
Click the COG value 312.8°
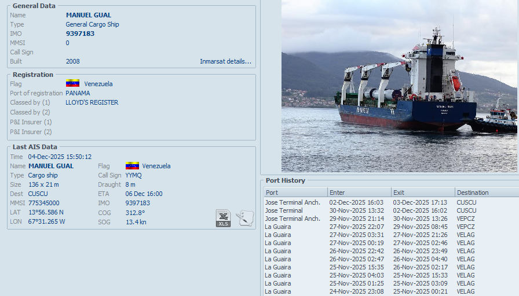point(135,213)
